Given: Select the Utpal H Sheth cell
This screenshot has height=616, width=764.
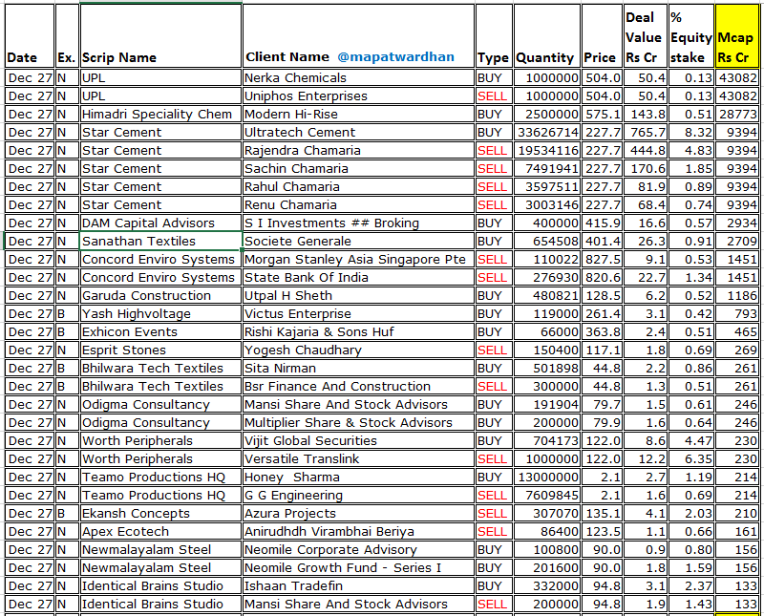Looking at the screenshot, I should [x=359, y=295].
